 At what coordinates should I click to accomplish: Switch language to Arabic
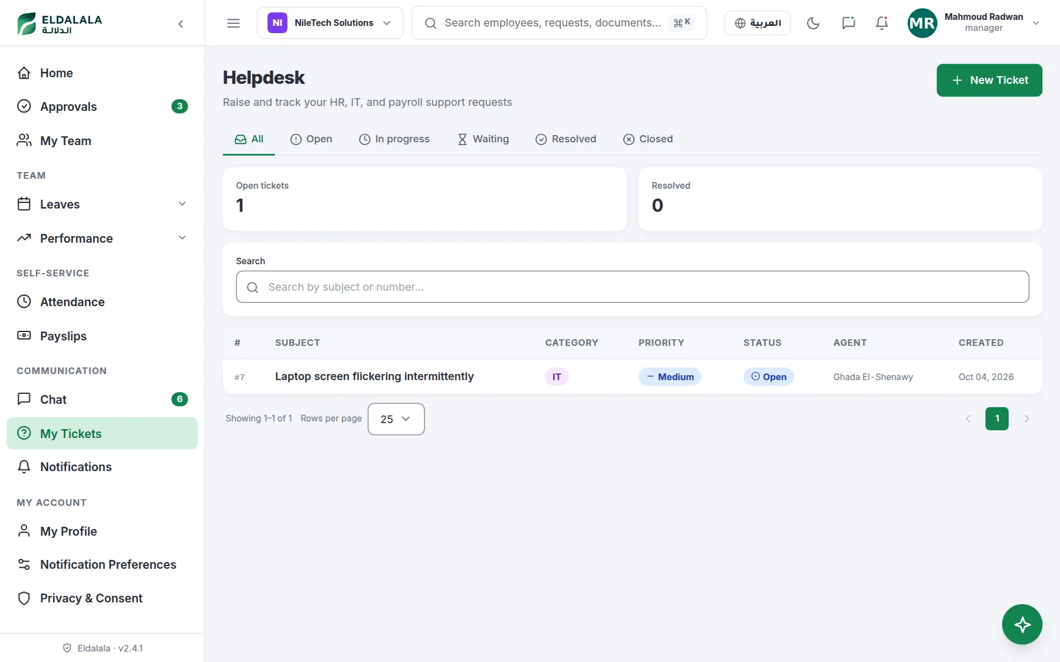pyautogui.click(x=757, y=23)
